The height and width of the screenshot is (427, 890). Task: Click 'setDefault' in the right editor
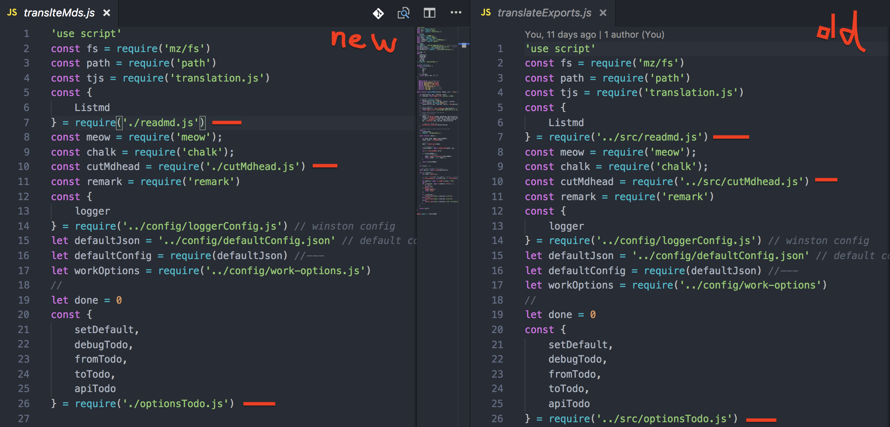coord(578,344)
